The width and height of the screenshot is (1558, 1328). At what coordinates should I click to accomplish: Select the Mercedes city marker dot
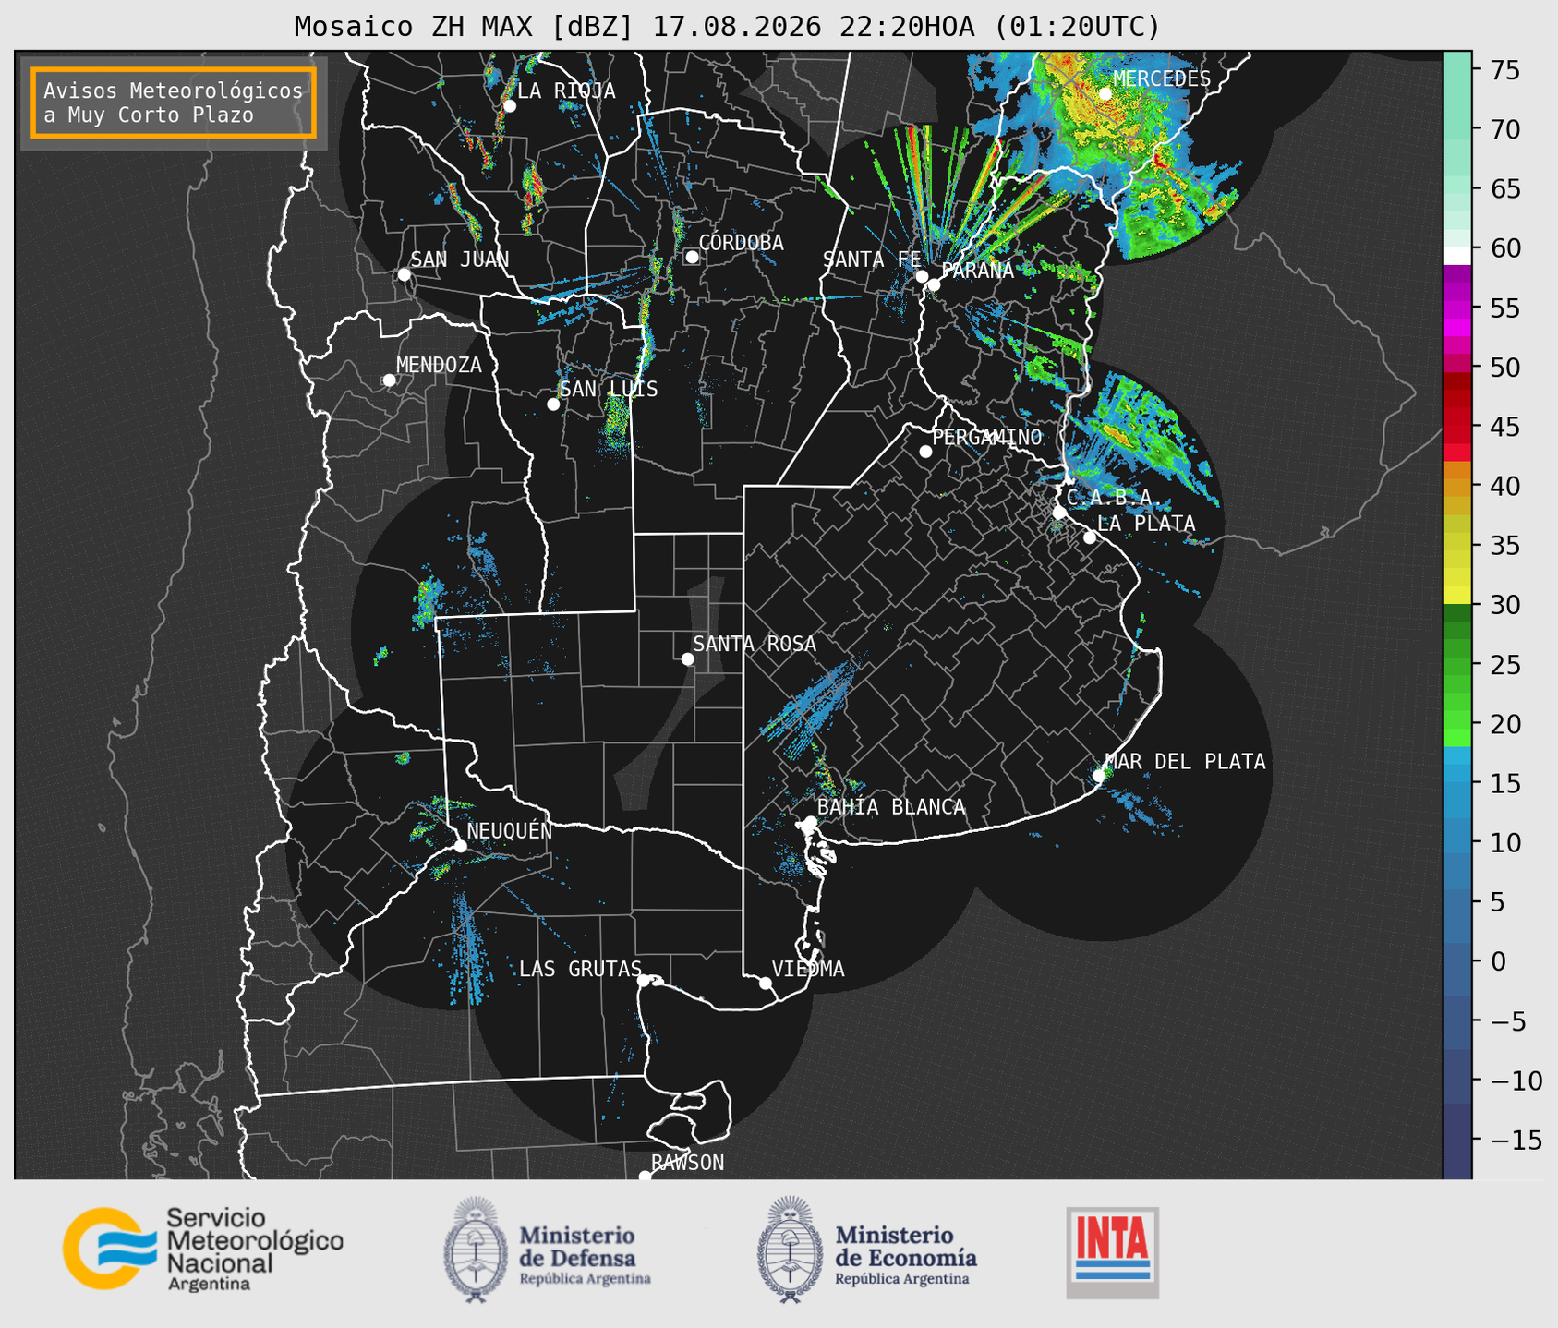click(x=1105, y=94)
